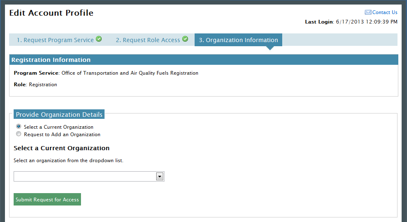Click the green checkmark on Request Program Service
This screenshot has height=222, width=407.
(99, 39)
